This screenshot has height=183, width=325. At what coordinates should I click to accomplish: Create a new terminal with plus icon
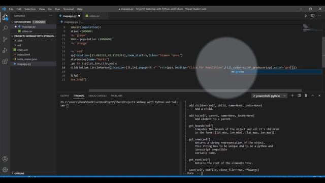(292, 96)
